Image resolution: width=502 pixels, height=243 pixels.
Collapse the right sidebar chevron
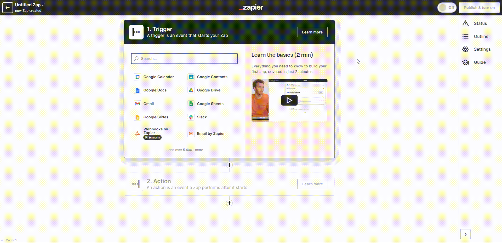click(x=465, y=234)
